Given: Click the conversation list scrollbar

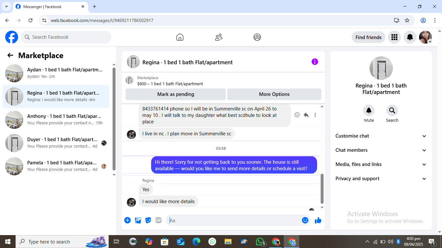Looking at the screenshot, I should click(x=114, y=119).
